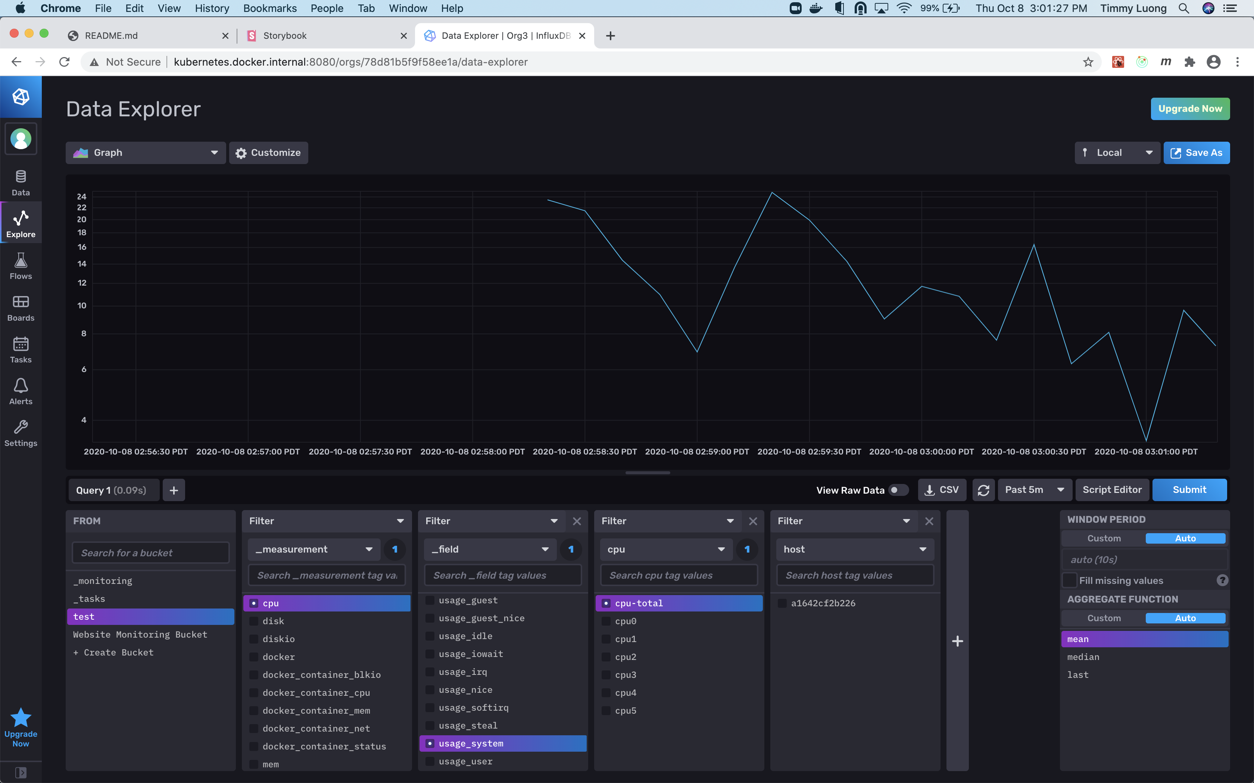
Task: Select the median aggregate function
Action: [x=1084, y=657]
